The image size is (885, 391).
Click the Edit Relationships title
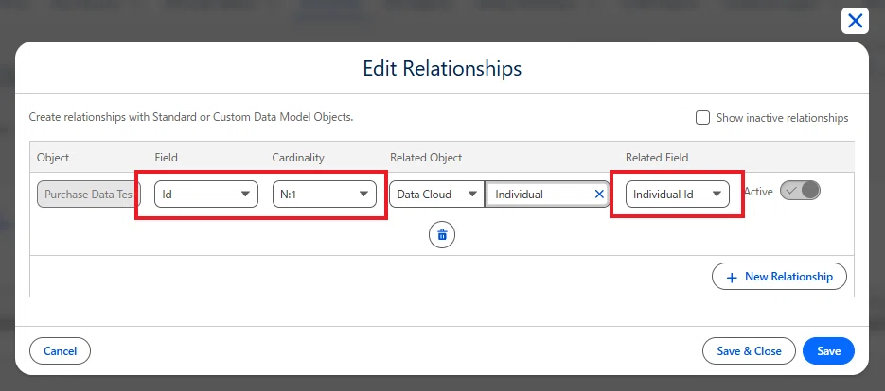[442, 68]
